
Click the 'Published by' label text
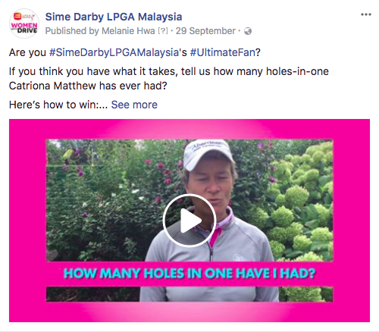[x=72, y=31]
